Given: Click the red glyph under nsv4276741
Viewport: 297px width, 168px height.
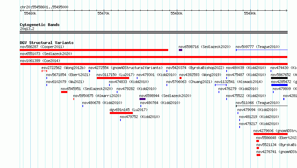Looking at the screenshot, I should [258, 155].
